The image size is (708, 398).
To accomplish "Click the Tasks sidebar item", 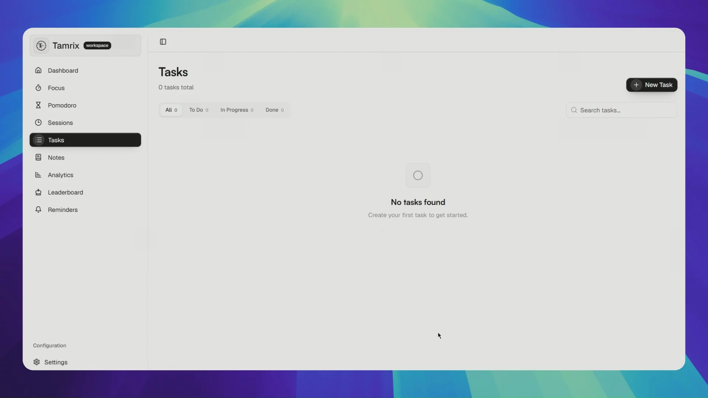I will 85,140.
